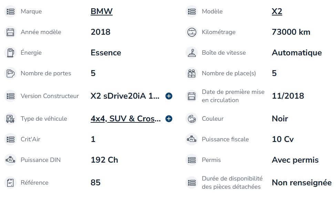The image size is (336, 197).
Task: Select the gear stick icon for Boîte de vitesse
Action: tap(192, 53)
